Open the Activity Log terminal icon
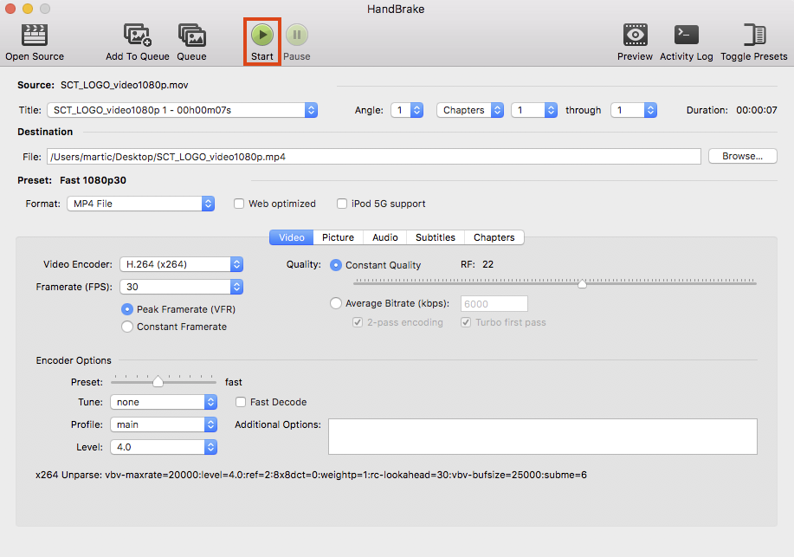794x557 pixels. pyautogui.click(x=686, y=35)
